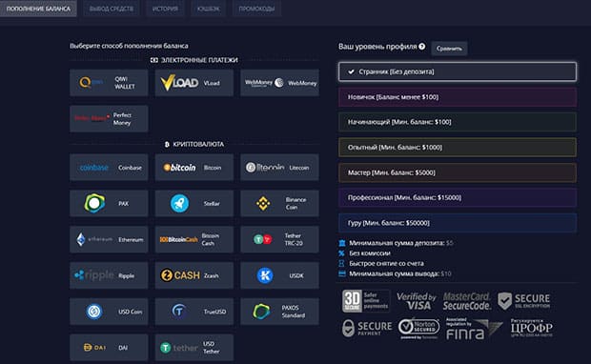Select Опытный level with $1000 minimum

click(x=458, y=148)
